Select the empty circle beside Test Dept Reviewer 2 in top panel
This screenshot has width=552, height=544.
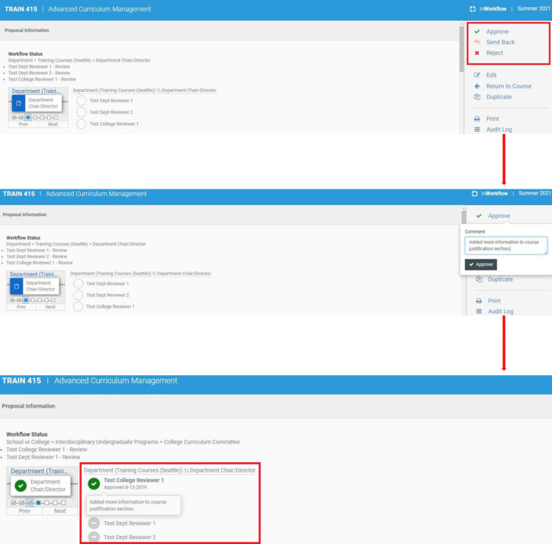click(x=81, y=112)
